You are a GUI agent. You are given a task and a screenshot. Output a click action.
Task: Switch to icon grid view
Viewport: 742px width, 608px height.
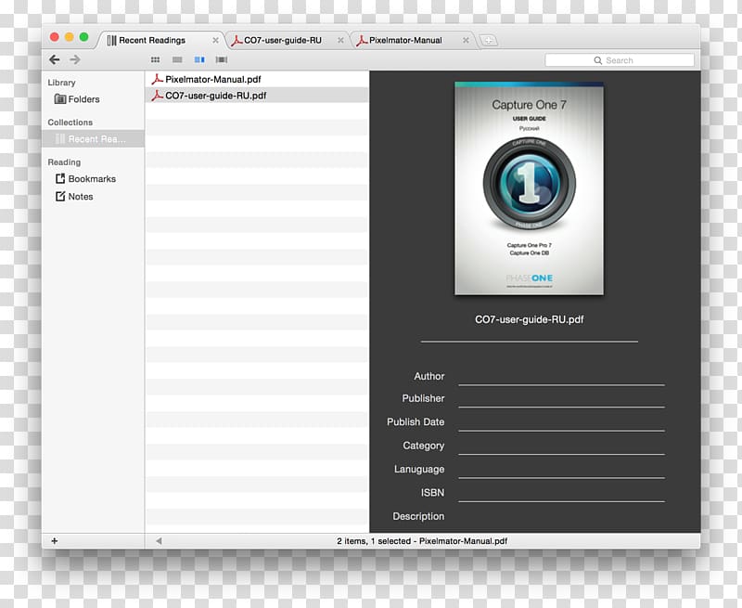tap(155, 59)
